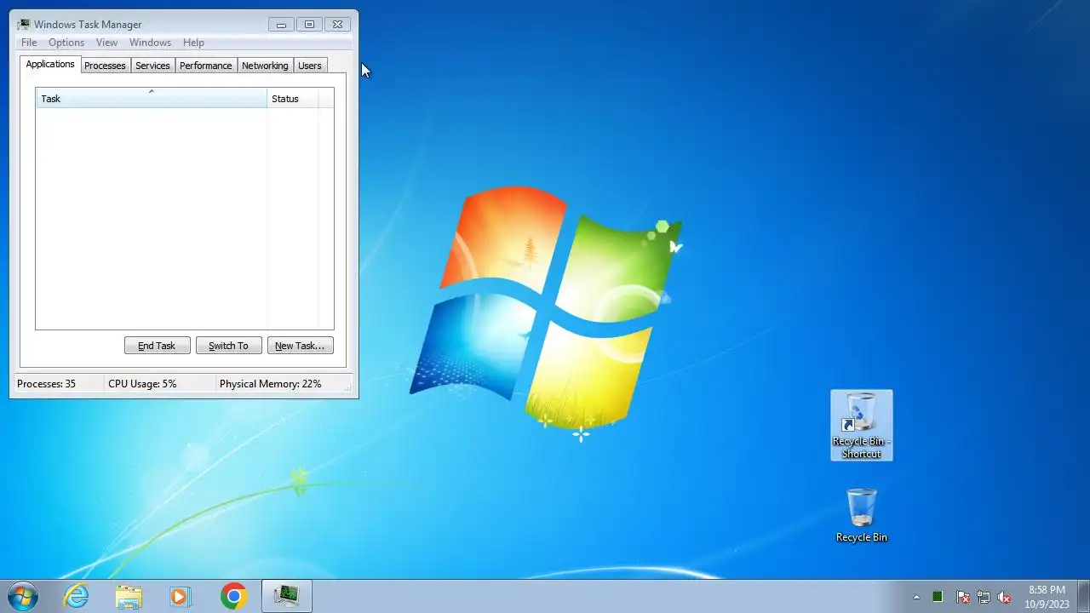Image resolution: width=1090 pixels, height=613 pixels.
Task: Open the Windows menu
Action: 150,43
